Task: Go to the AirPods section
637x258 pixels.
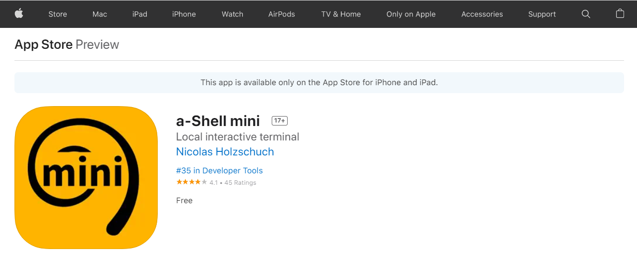Action: tap(282, 14)
